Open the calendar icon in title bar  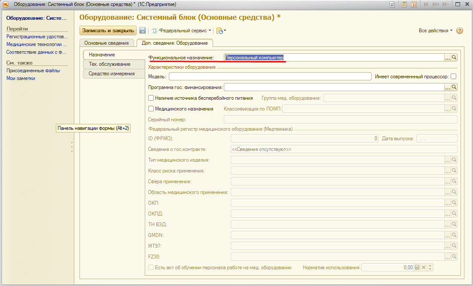[414, 4]
